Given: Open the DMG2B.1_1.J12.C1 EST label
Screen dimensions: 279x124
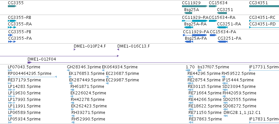Looking at the screenshot, I should tap(242, 113).
